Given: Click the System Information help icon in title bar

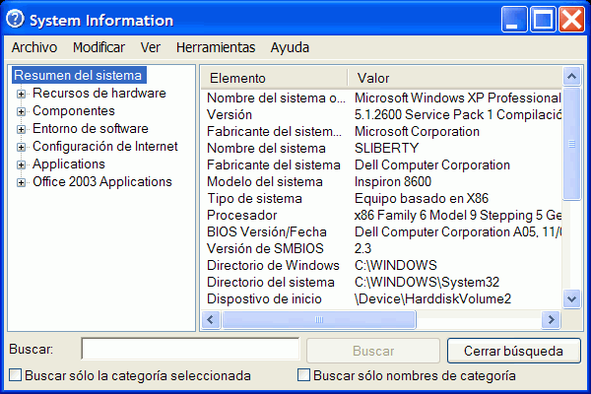Looking at the screenshot, I should click(x=15, y=19).
